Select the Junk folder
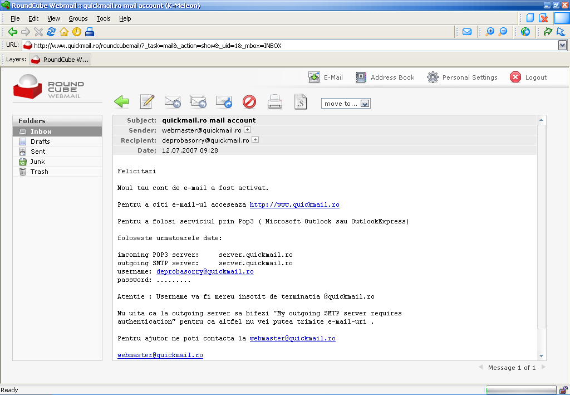 pos(57,162)
